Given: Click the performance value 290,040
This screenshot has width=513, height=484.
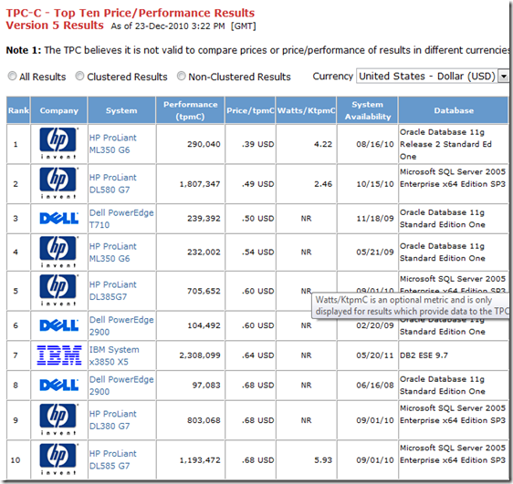Looking at the screenshot, I should [x=204, y=144].
